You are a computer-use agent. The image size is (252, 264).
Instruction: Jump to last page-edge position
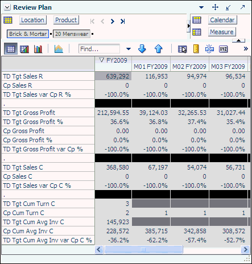coord(123,22)
